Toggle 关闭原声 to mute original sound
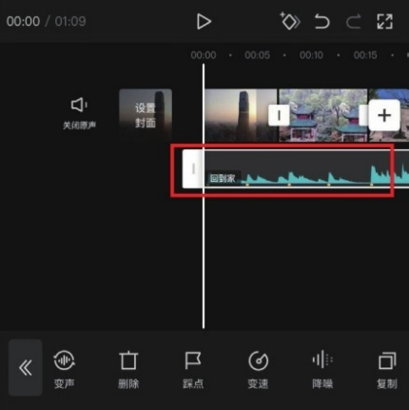 [x=79, y=113]
